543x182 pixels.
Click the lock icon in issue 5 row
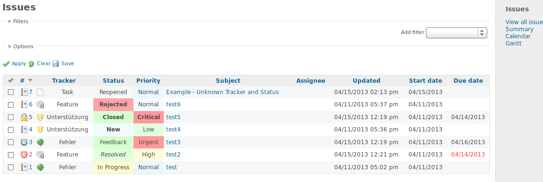[x=24, y=117]
